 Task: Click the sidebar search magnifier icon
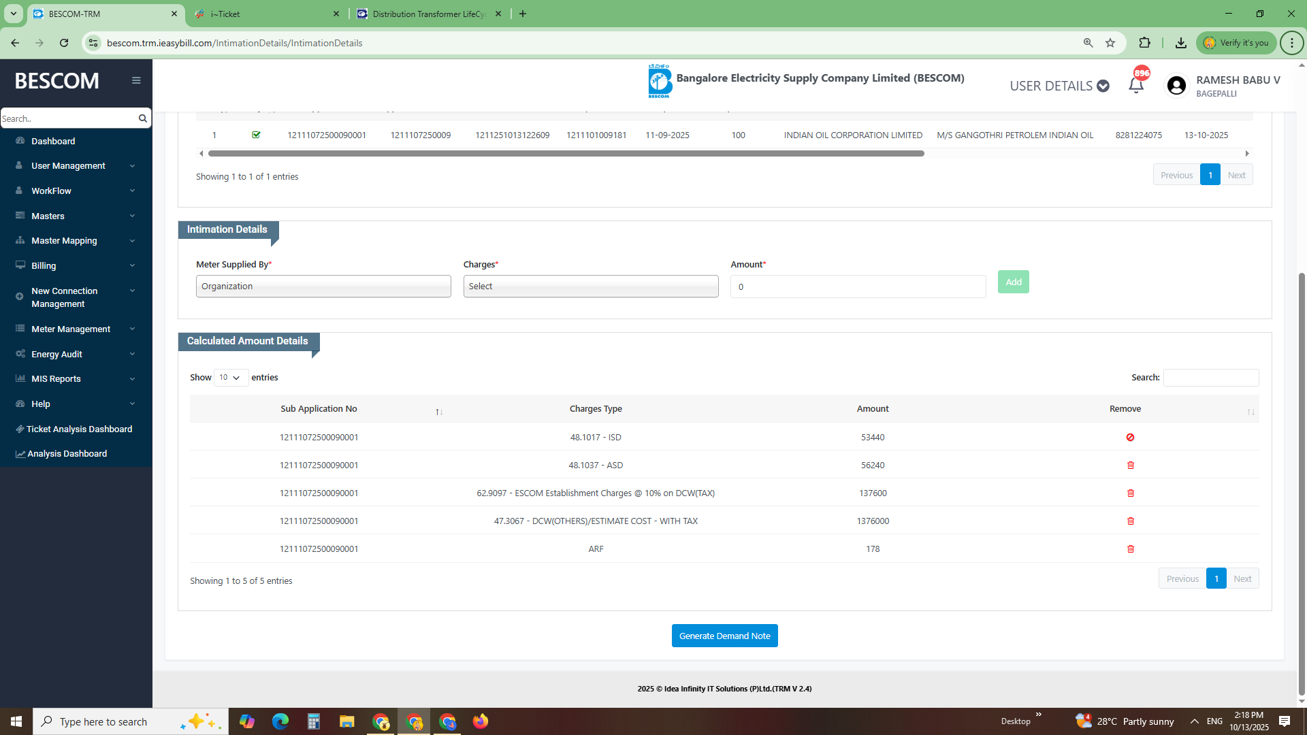[x=142, y=118]
